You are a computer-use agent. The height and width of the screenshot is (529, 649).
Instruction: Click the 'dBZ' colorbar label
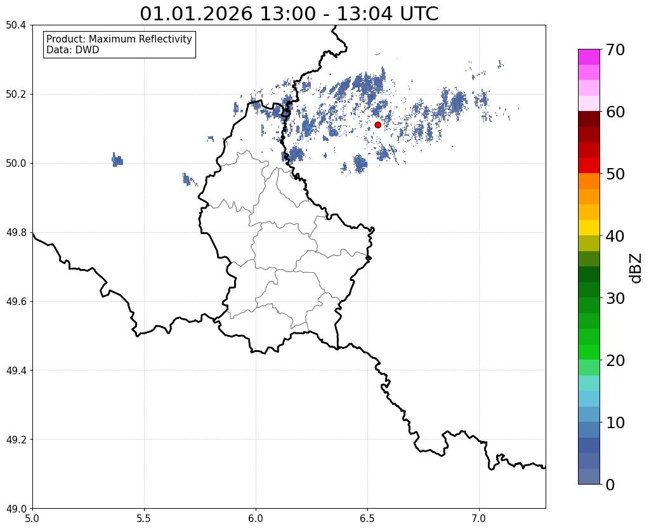(x=636, y=268)
